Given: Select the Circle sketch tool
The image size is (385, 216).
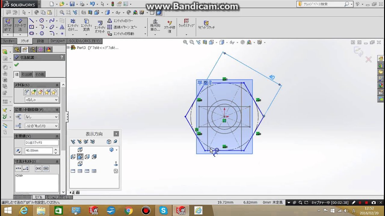Looking at the screenshot, I should [x=42, y=21].
